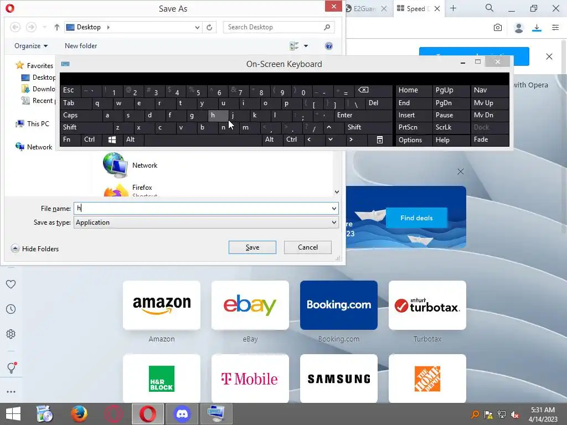This screenshot has height=425, width=567.
Task: Toggle the Fn key on keyboard
Action: tap(70, 139)
